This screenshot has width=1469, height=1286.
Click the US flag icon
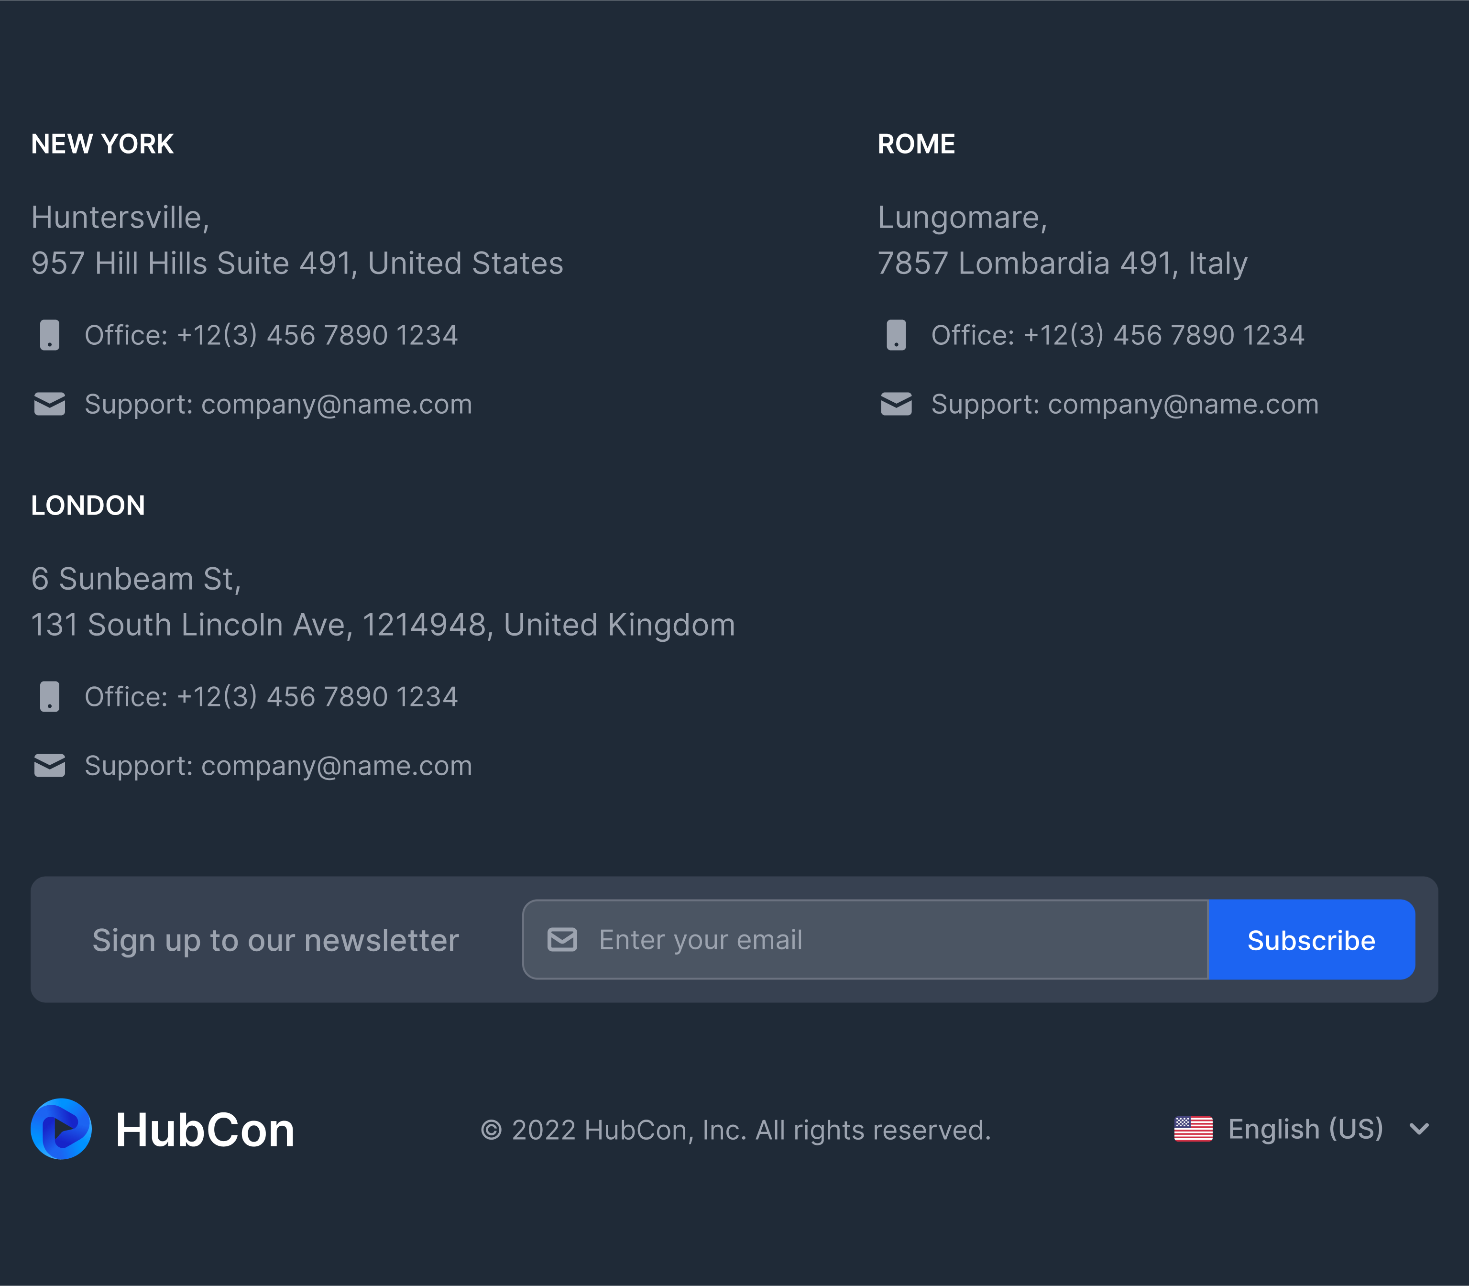coord(1193,1129)
